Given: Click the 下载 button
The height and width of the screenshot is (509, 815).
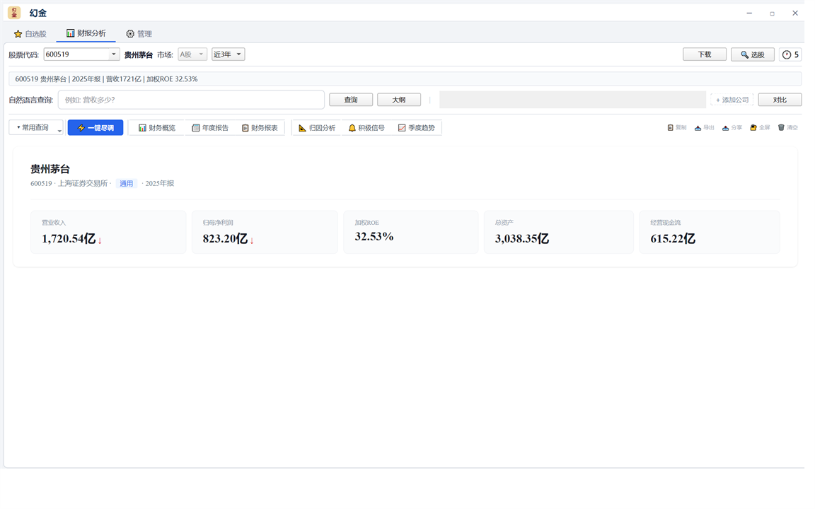Looking at the screenshot, I should [x=705, y=54].
